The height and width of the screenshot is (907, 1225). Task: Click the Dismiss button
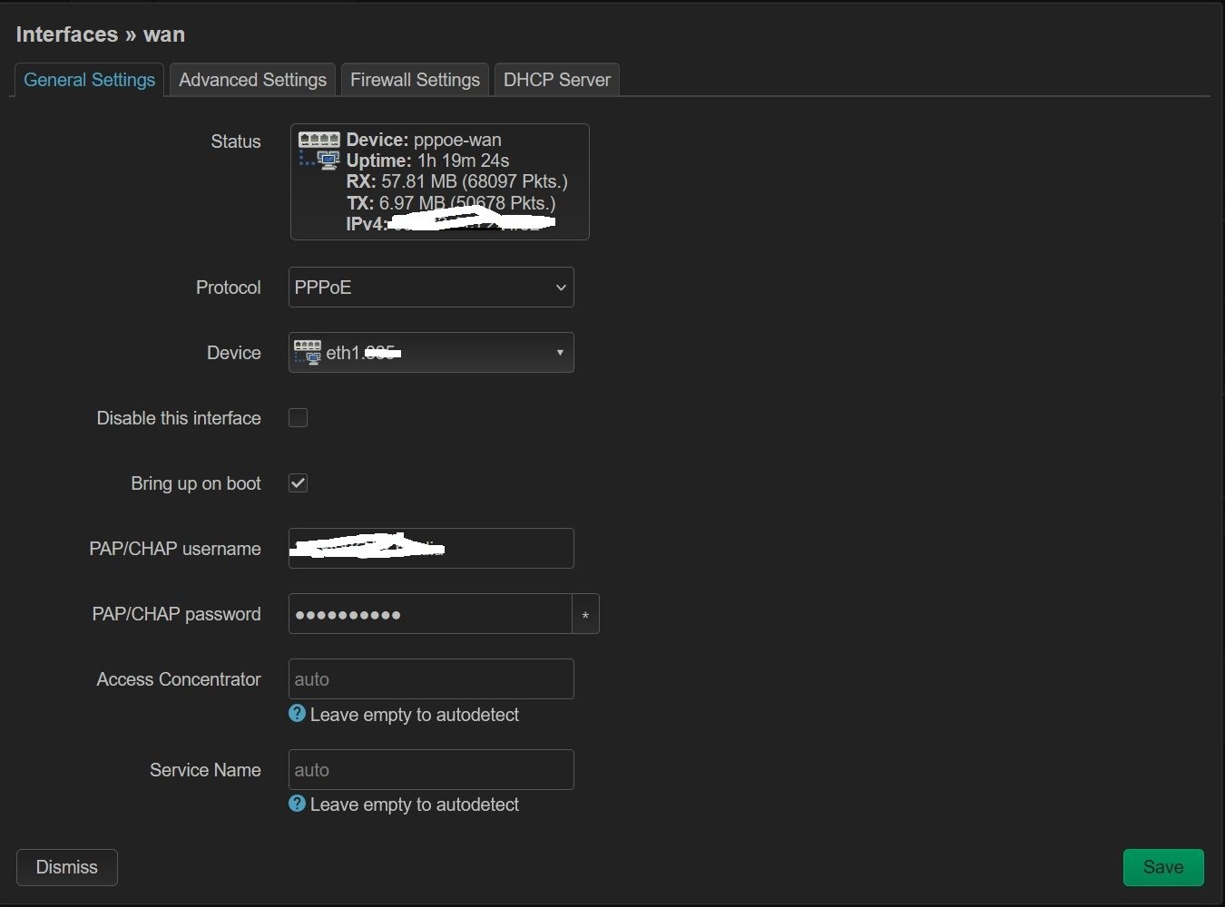pos(66,867)
